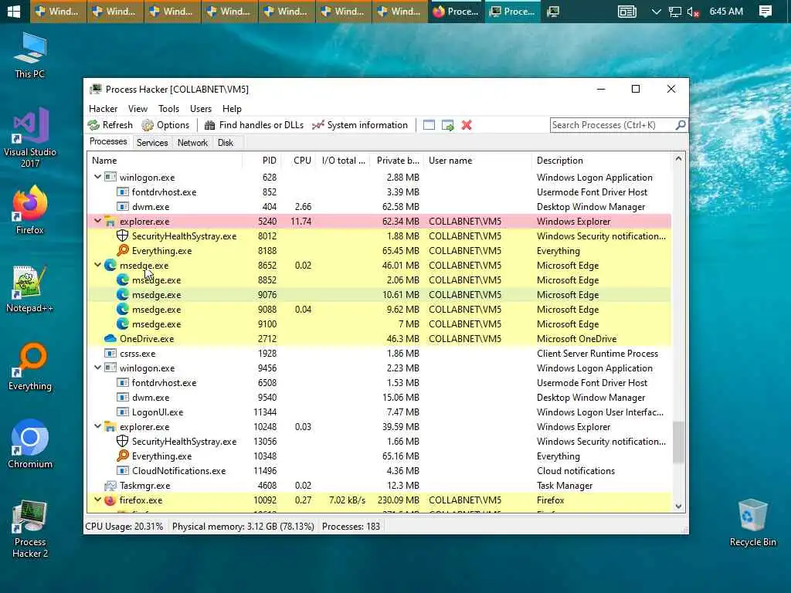This screenshot has width=791, height=593.
Task: Click the Edge icon for msedge.exe 8652
Action: (x=110, y=266)
